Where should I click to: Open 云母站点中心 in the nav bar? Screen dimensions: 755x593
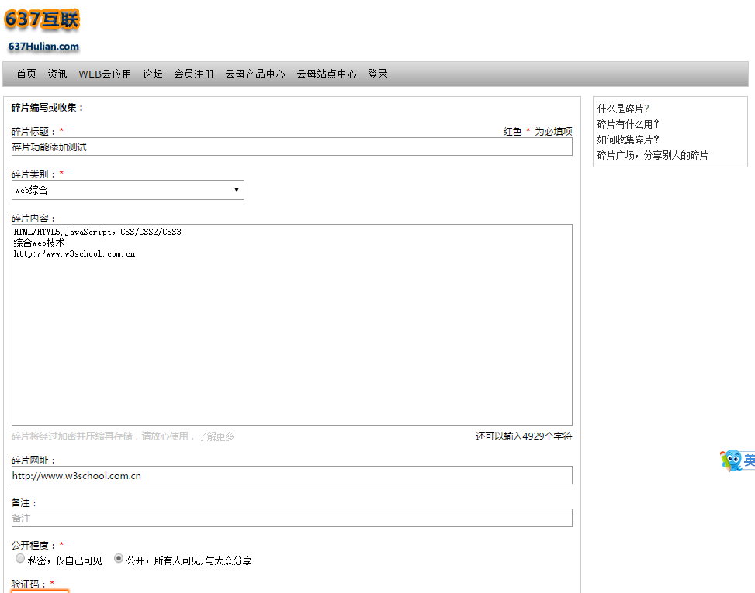[327, 74]
